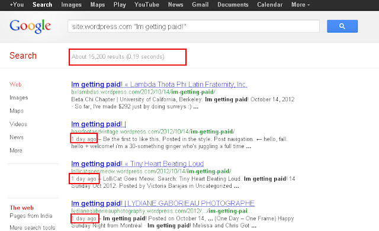Expand More filters in left sidebar
Image resolution: width=379 pixels, height=231 pixels.
point(16,150)
